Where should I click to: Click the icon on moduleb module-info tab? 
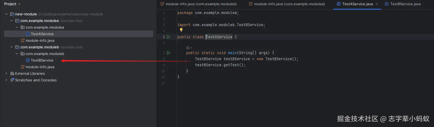pos(162,4)
